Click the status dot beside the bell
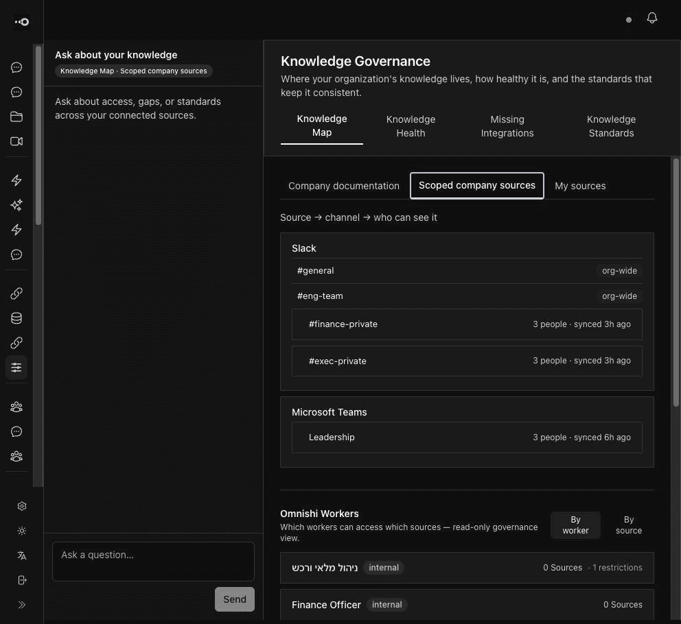This screenshot has height=624, width=681. (628, 20)
